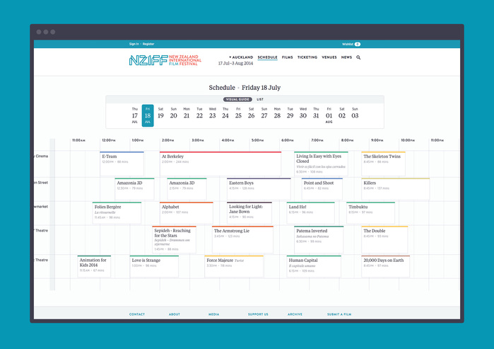Click the search magnifier icon
This screenshot has width=494, height=349.
click(358, 57)
